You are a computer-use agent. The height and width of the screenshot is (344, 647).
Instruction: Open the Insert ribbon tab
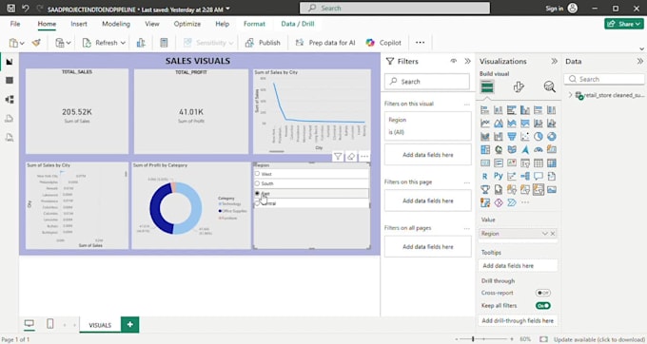pos(79,24)
